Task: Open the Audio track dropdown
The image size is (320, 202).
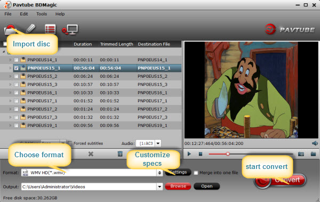Action: 158,143
